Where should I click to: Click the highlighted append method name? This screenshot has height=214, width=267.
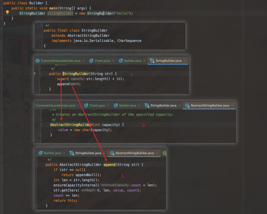pos(109,165)
